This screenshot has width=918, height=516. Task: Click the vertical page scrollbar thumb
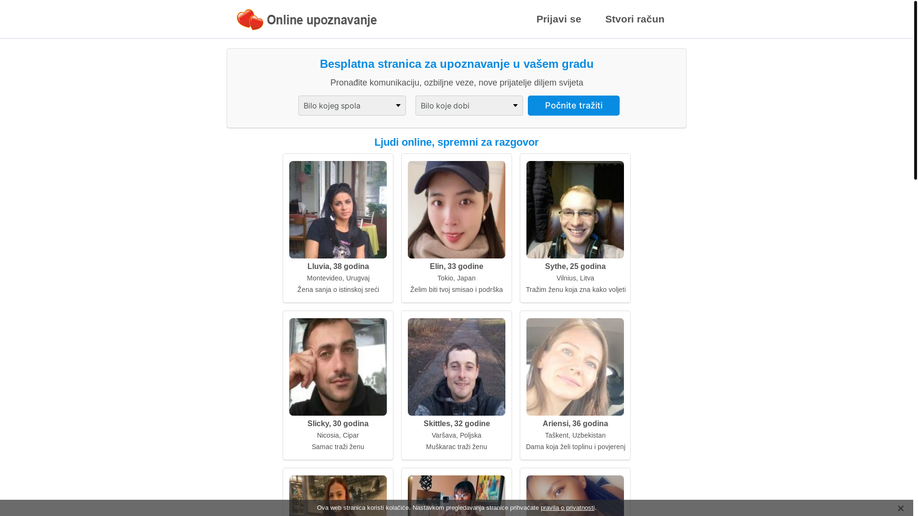(916, 90)
